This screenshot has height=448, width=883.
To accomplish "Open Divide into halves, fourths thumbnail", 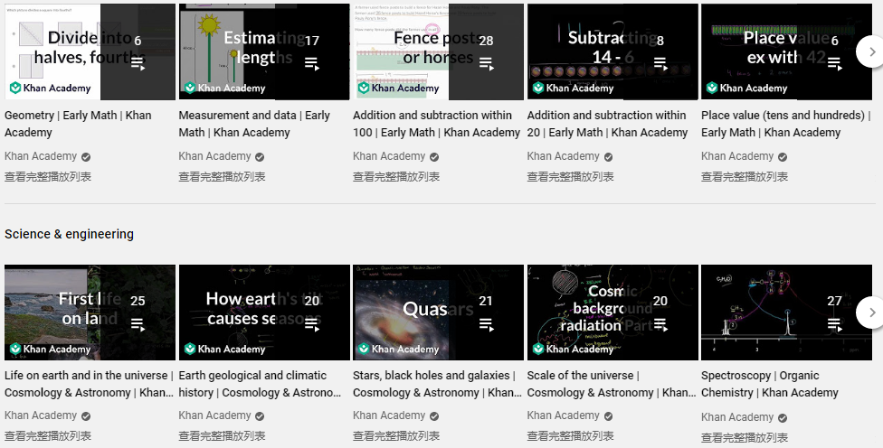I will coord(90,51).
